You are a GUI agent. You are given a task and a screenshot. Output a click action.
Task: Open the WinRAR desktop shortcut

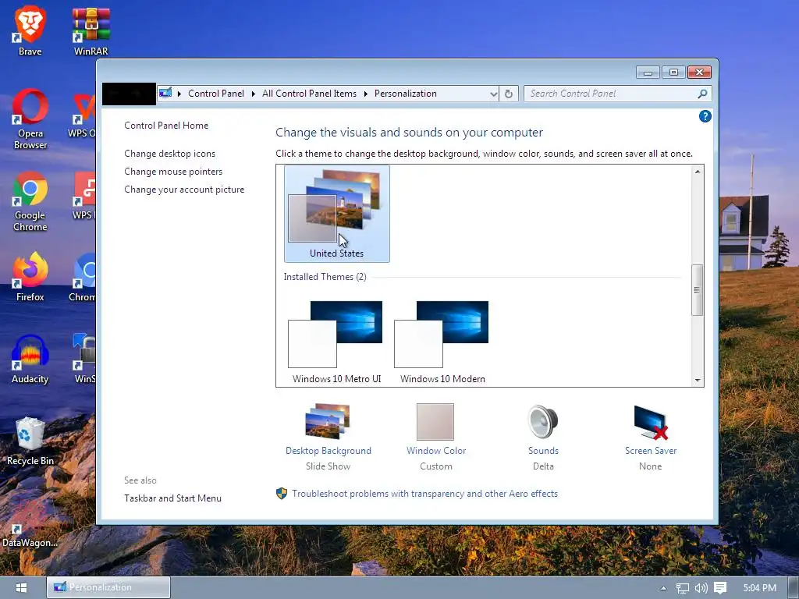coord(91,30)
